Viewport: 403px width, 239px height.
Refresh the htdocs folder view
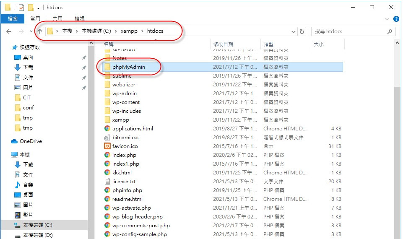(302, 31)
